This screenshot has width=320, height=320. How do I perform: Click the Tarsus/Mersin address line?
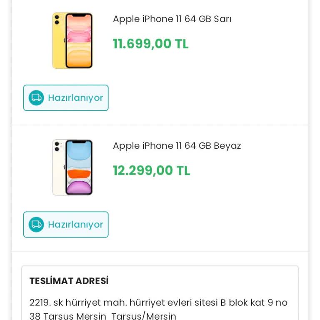pos(102,316)
